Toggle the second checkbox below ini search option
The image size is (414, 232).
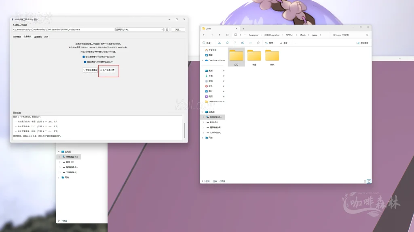(x=85, y=62)
